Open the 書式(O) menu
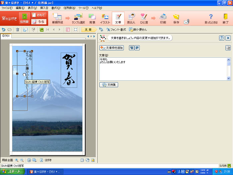The height and width of the screenshot is (175, 233). pyautogui.click(x=56, y=8)
